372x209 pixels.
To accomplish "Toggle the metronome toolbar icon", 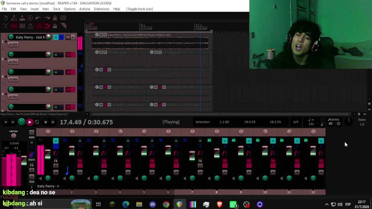I will point(55,18).
